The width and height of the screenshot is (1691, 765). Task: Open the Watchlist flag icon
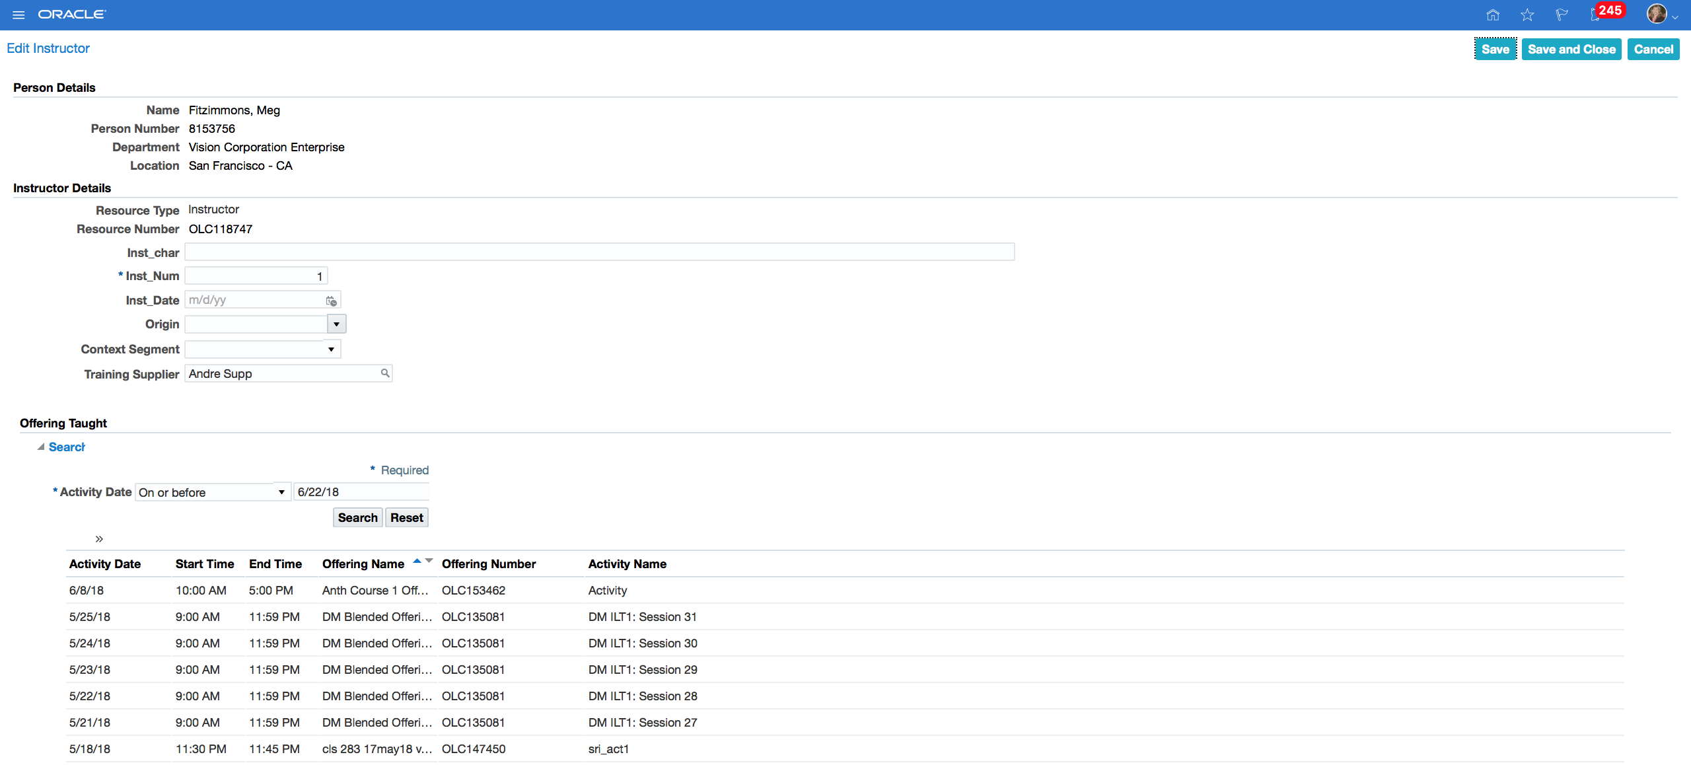(x=1562, y=15)
